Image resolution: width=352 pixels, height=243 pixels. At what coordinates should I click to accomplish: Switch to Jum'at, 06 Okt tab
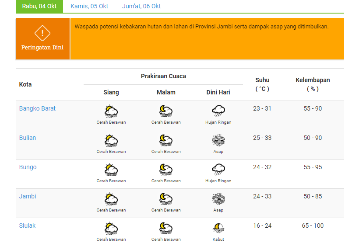[x=141, y=6]
